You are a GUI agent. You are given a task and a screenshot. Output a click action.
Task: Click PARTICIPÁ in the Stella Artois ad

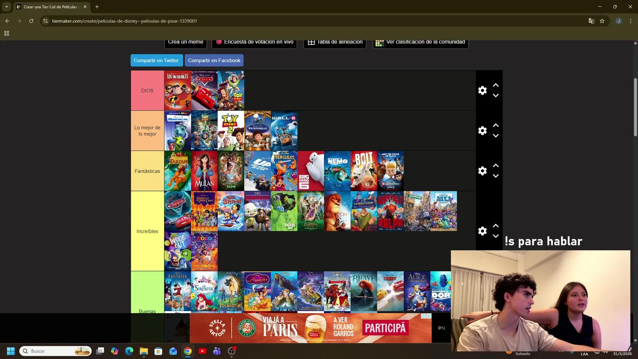tap(385, 328)
